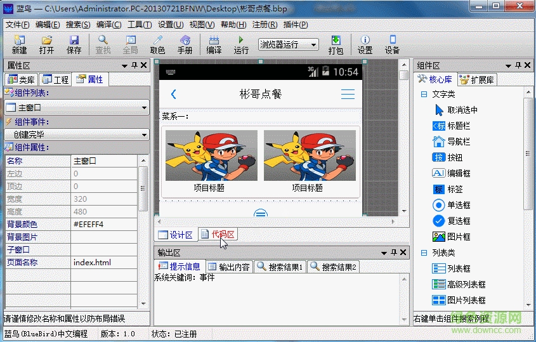Click the 新建 (New) toolbar icon
Viewport: 536px width, 342px height.
click(x=19, y=44)
